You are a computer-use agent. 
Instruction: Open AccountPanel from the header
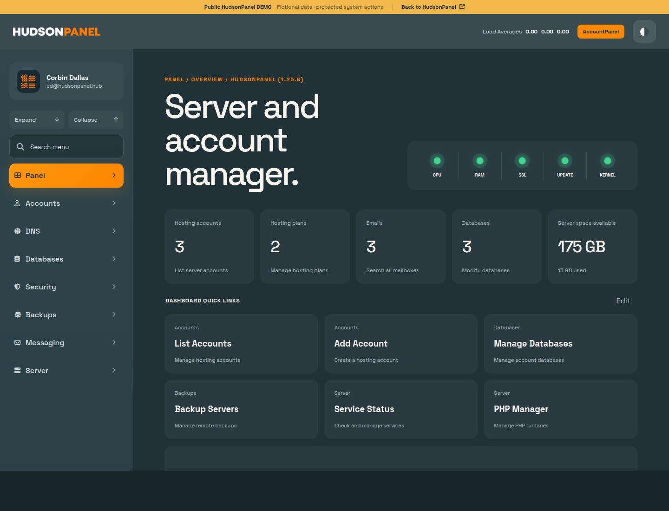tap(601, 32)
